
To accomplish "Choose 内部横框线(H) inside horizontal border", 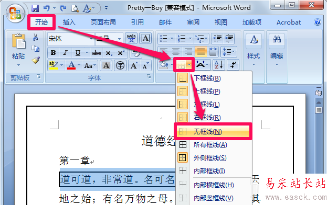I will pos(214,185).
